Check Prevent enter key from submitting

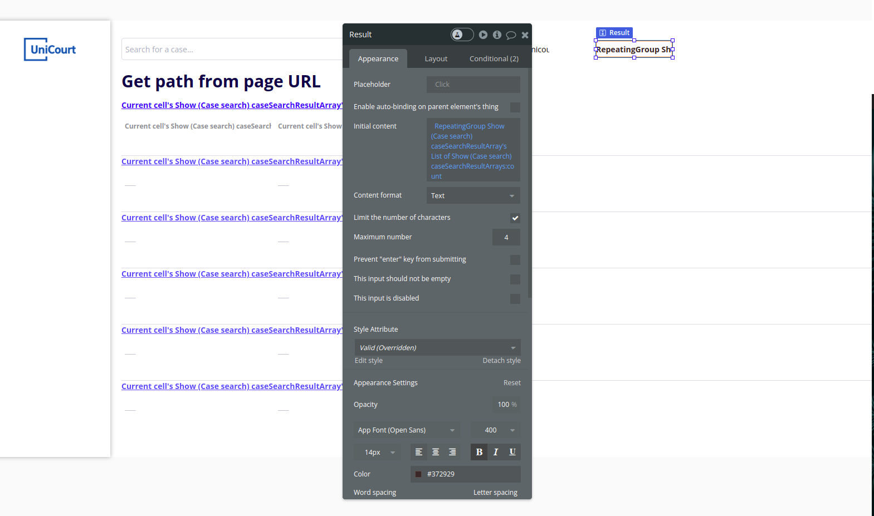(515, 260)
